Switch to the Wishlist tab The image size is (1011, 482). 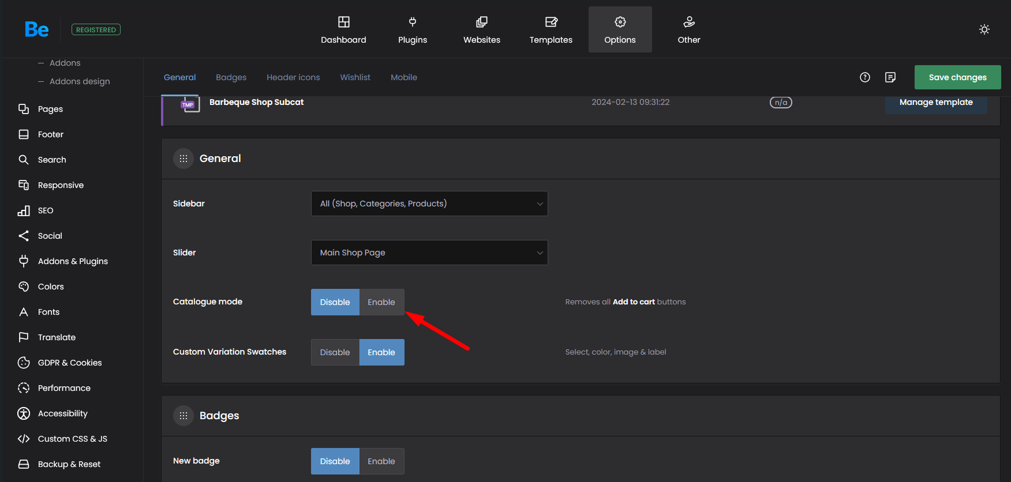coord(355,77)
